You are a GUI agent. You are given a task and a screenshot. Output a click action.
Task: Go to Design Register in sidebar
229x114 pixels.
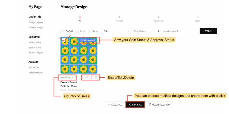36,23
